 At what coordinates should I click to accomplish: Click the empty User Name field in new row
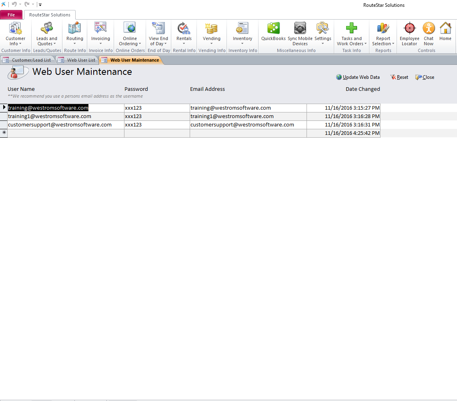click(x=66, y=133)
